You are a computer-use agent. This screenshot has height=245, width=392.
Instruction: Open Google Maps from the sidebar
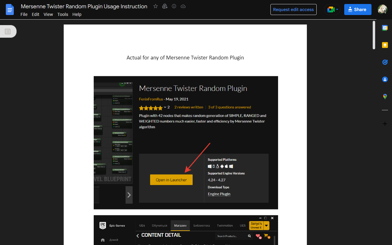385,96
